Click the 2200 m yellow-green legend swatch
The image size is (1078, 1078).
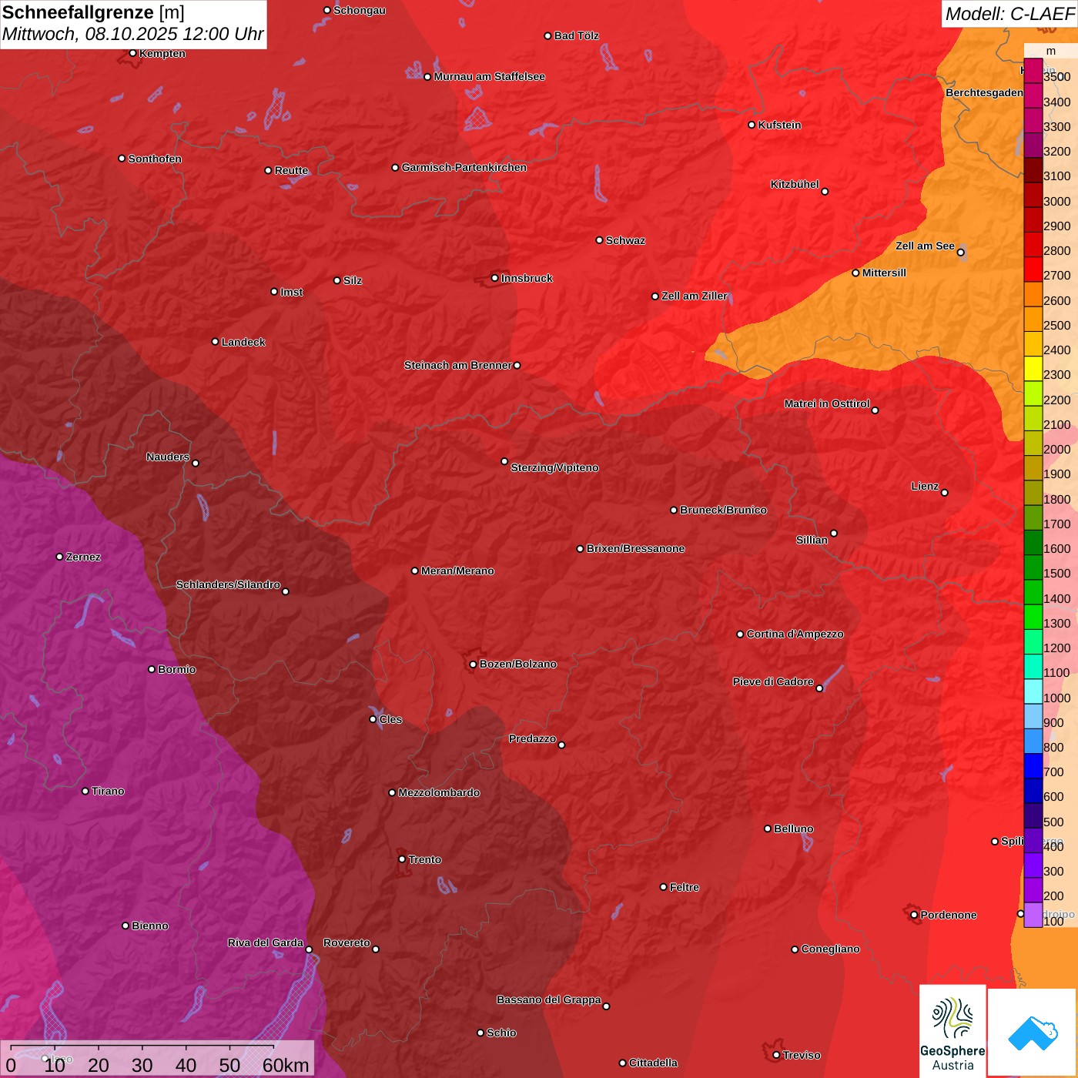(1033, 393)
